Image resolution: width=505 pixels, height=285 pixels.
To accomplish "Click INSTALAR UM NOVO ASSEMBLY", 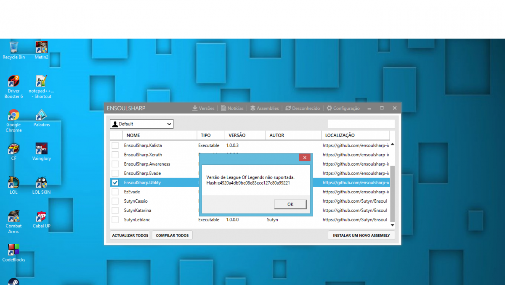I will (x=361, y=235).
